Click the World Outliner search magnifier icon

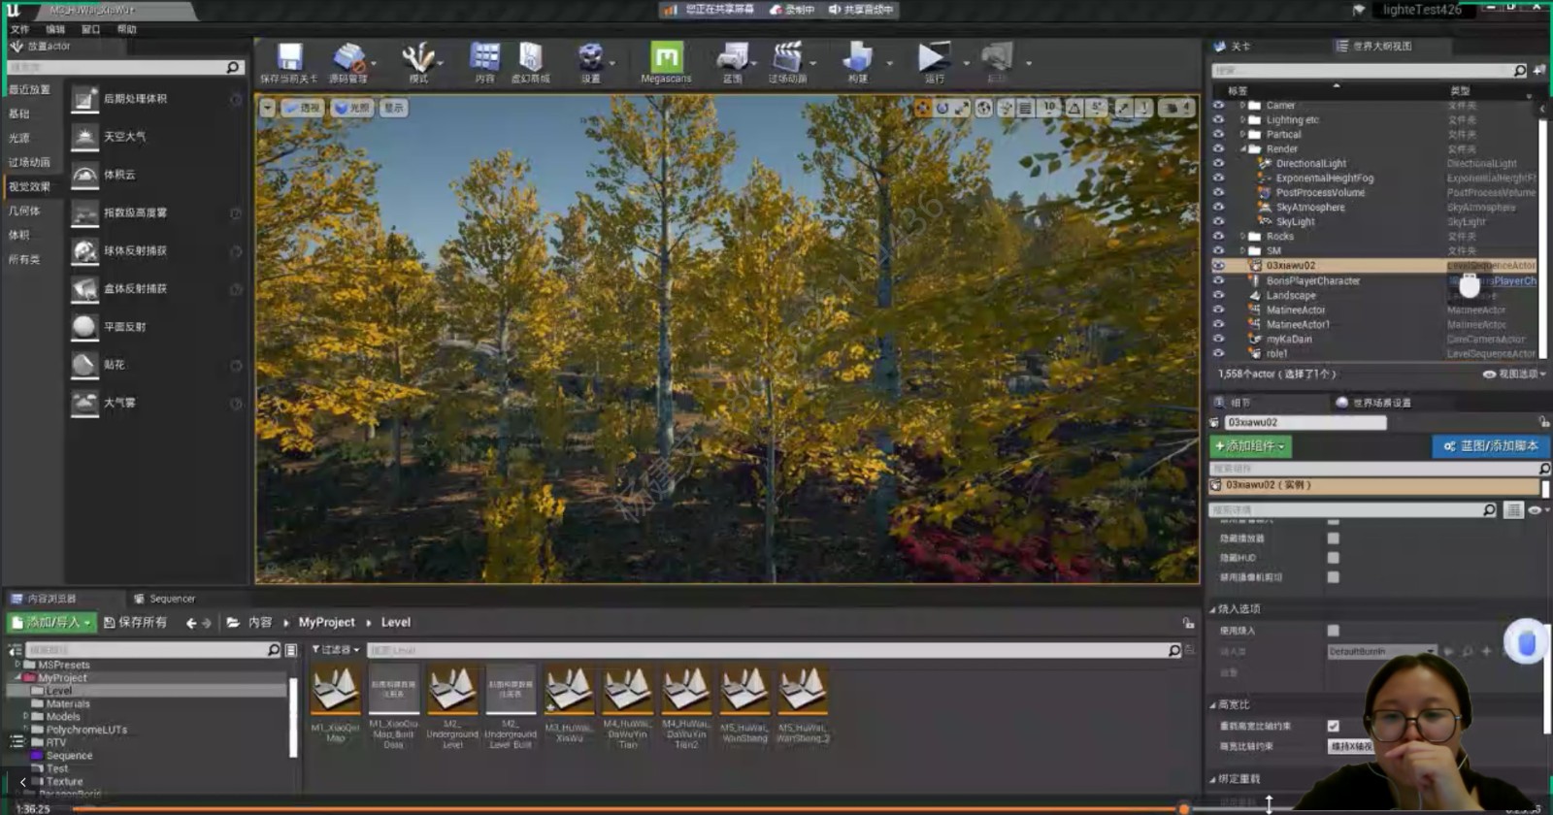1519,70
